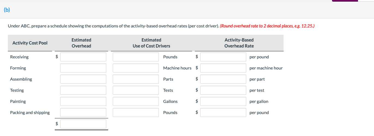Click Packing and shipping estimated overhead field
The width and height of the screenshot is (374, 136).
pyautogui.click(x=83, y=113)
